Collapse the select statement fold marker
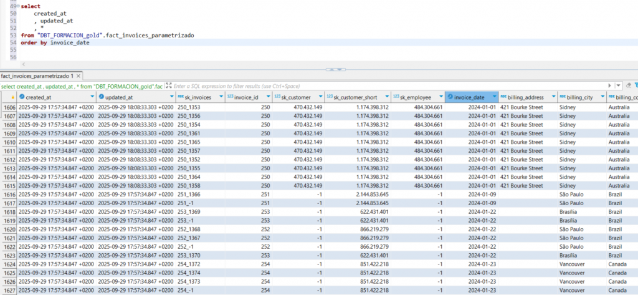 tap(17, 6)
